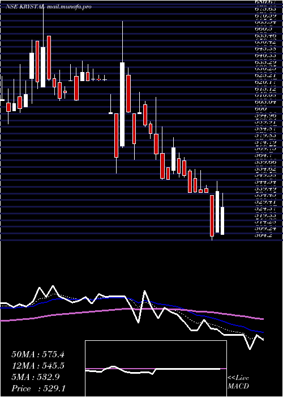Click the 564.7 price axis label
The height and width of the screenshot is (397, 283).
click(264, 155)
